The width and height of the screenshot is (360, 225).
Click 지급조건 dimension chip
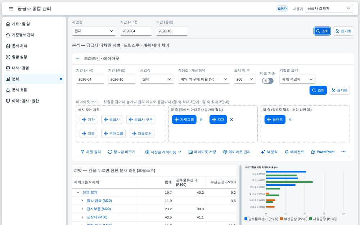pyautogui.click(x=142, y=134)
